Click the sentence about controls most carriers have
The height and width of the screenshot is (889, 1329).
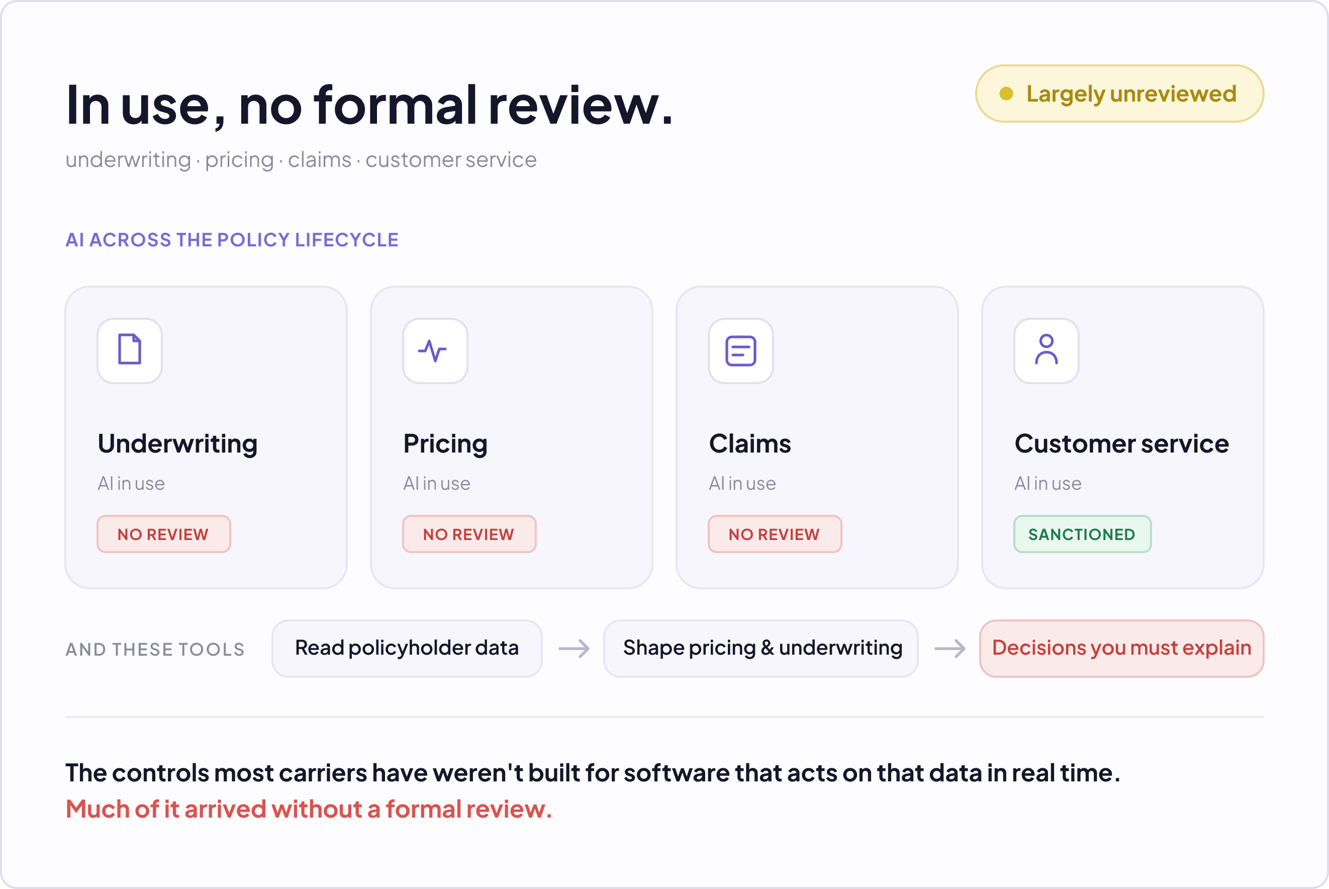coord(593,773)
